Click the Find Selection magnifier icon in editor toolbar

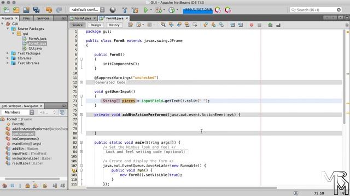(163, 25)
